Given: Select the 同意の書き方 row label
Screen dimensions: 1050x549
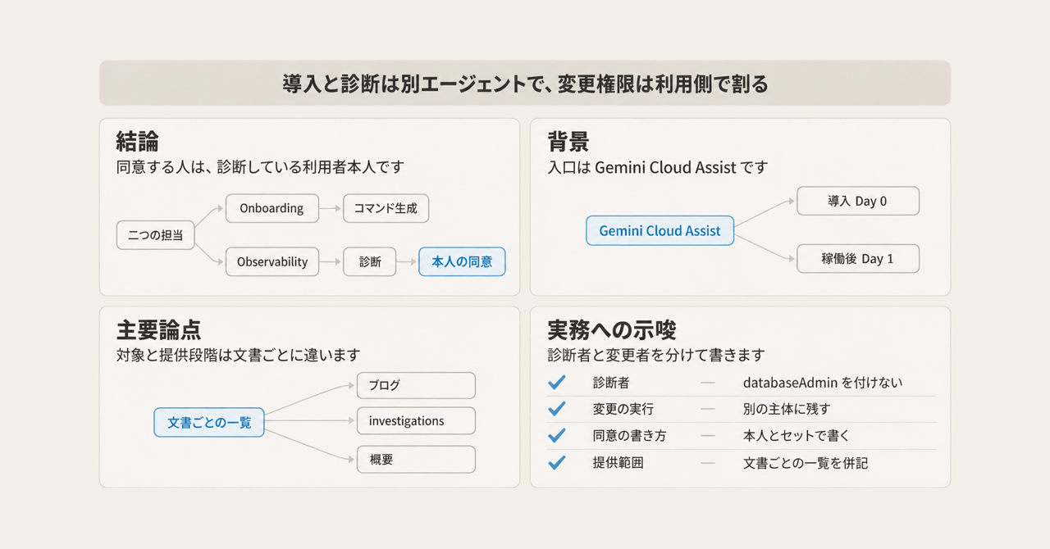Looking at the screenshot, I should click(629, 436).
